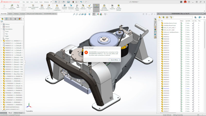Open the Motion Study 1 tab
Viewport: 206px width, 116px height.
click(x=19, y=113)
